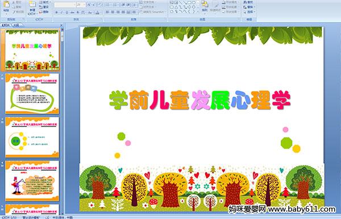
Task: Open the slide Layout dropdown
Action: click(44, 2)
